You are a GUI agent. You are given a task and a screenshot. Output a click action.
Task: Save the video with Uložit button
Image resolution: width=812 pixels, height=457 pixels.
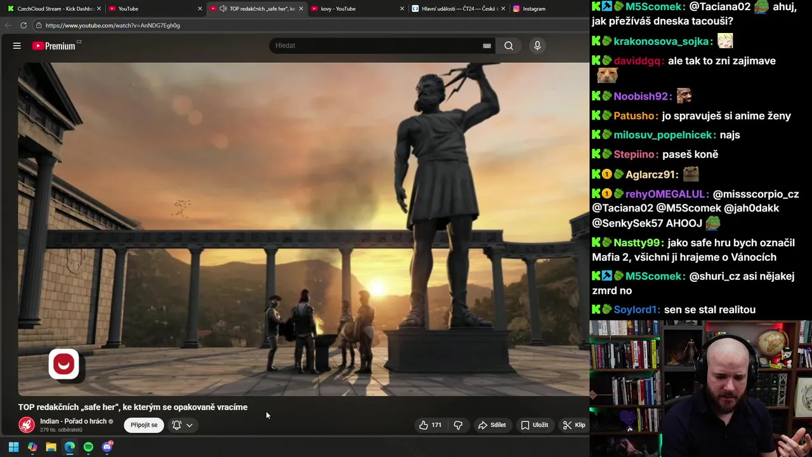(535, 425)
